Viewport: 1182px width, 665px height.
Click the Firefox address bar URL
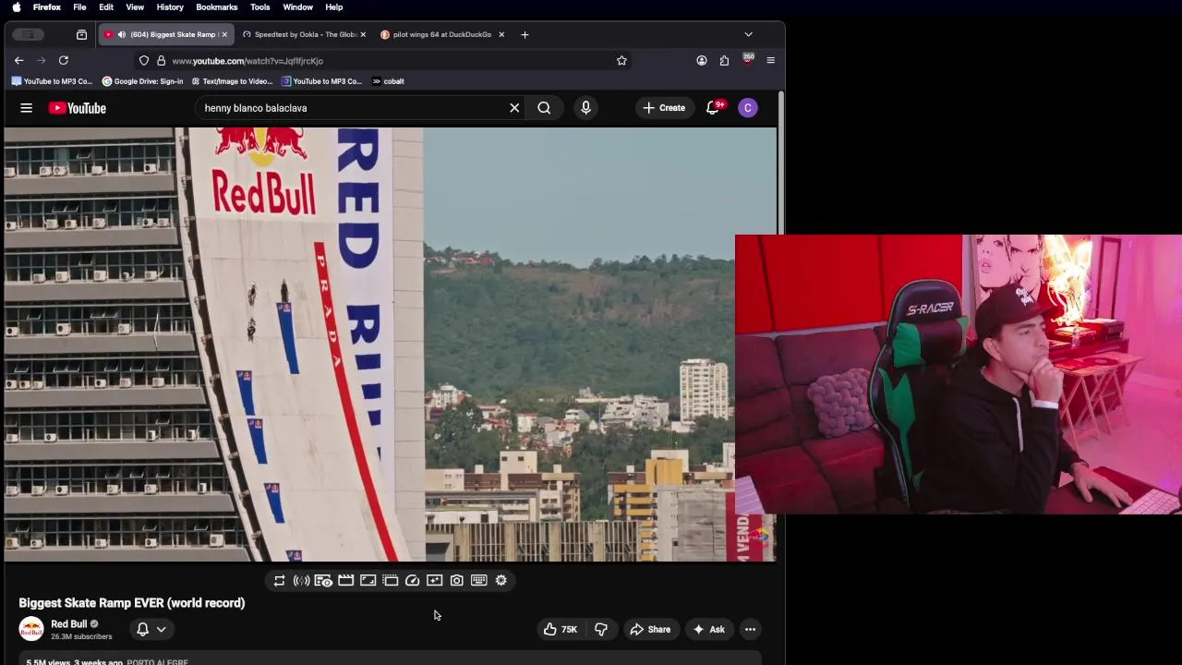[x=247, y=61]
